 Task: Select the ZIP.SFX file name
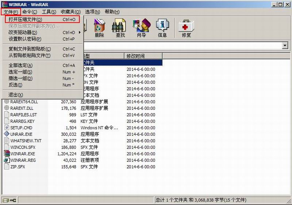pyautogui.click(x=18, y=167)
